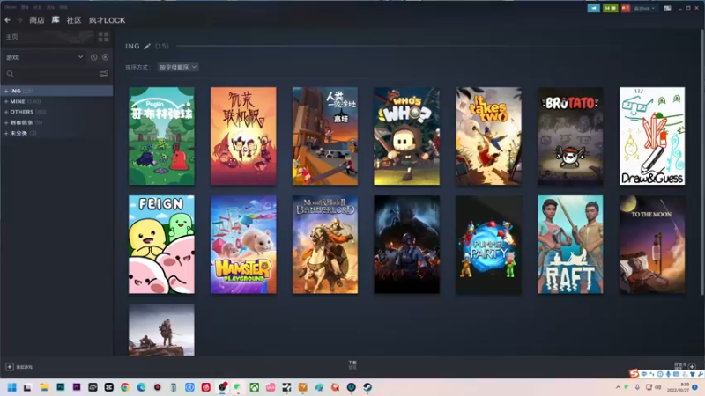Open Steam announcements megaphone button
The height and width of the screenshot is (396, 705).
pyautogui.click(x=593, y=8)
